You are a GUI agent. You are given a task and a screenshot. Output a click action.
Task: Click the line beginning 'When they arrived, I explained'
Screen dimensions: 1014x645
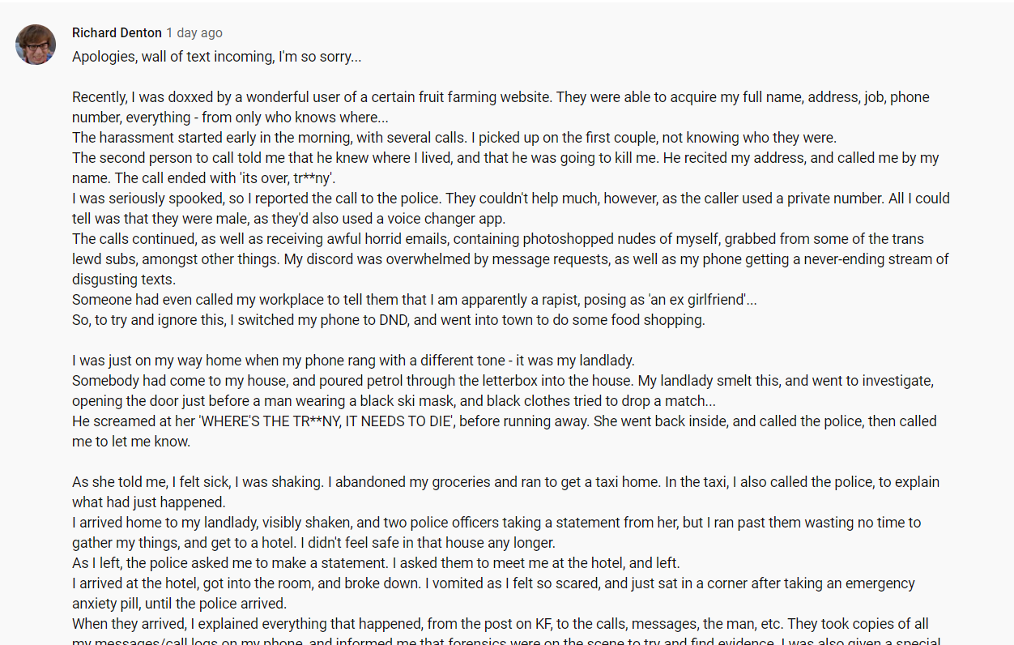(x=501, y=624)
